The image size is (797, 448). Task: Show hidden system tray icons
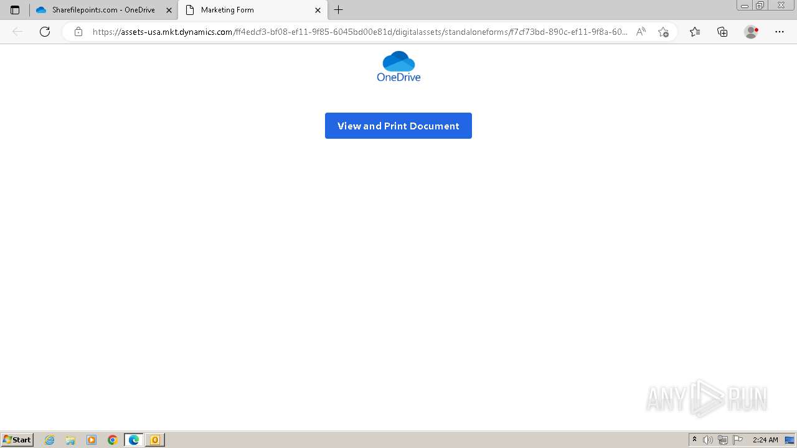coord(694,440)
